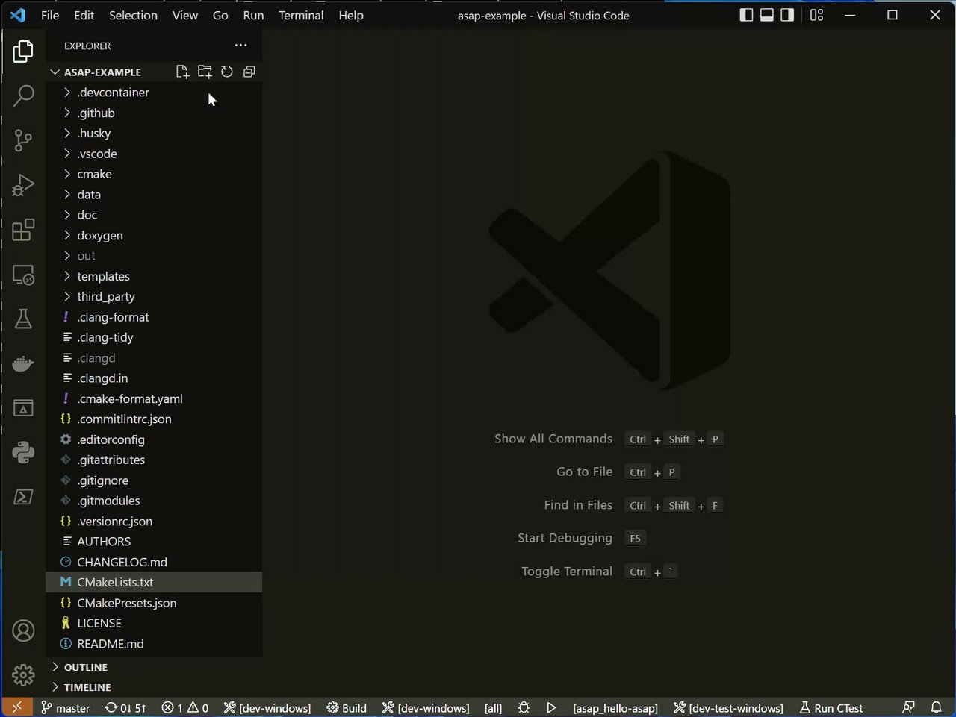
Task: Expand the .devcontainer folder
Action: coord(154,93)
